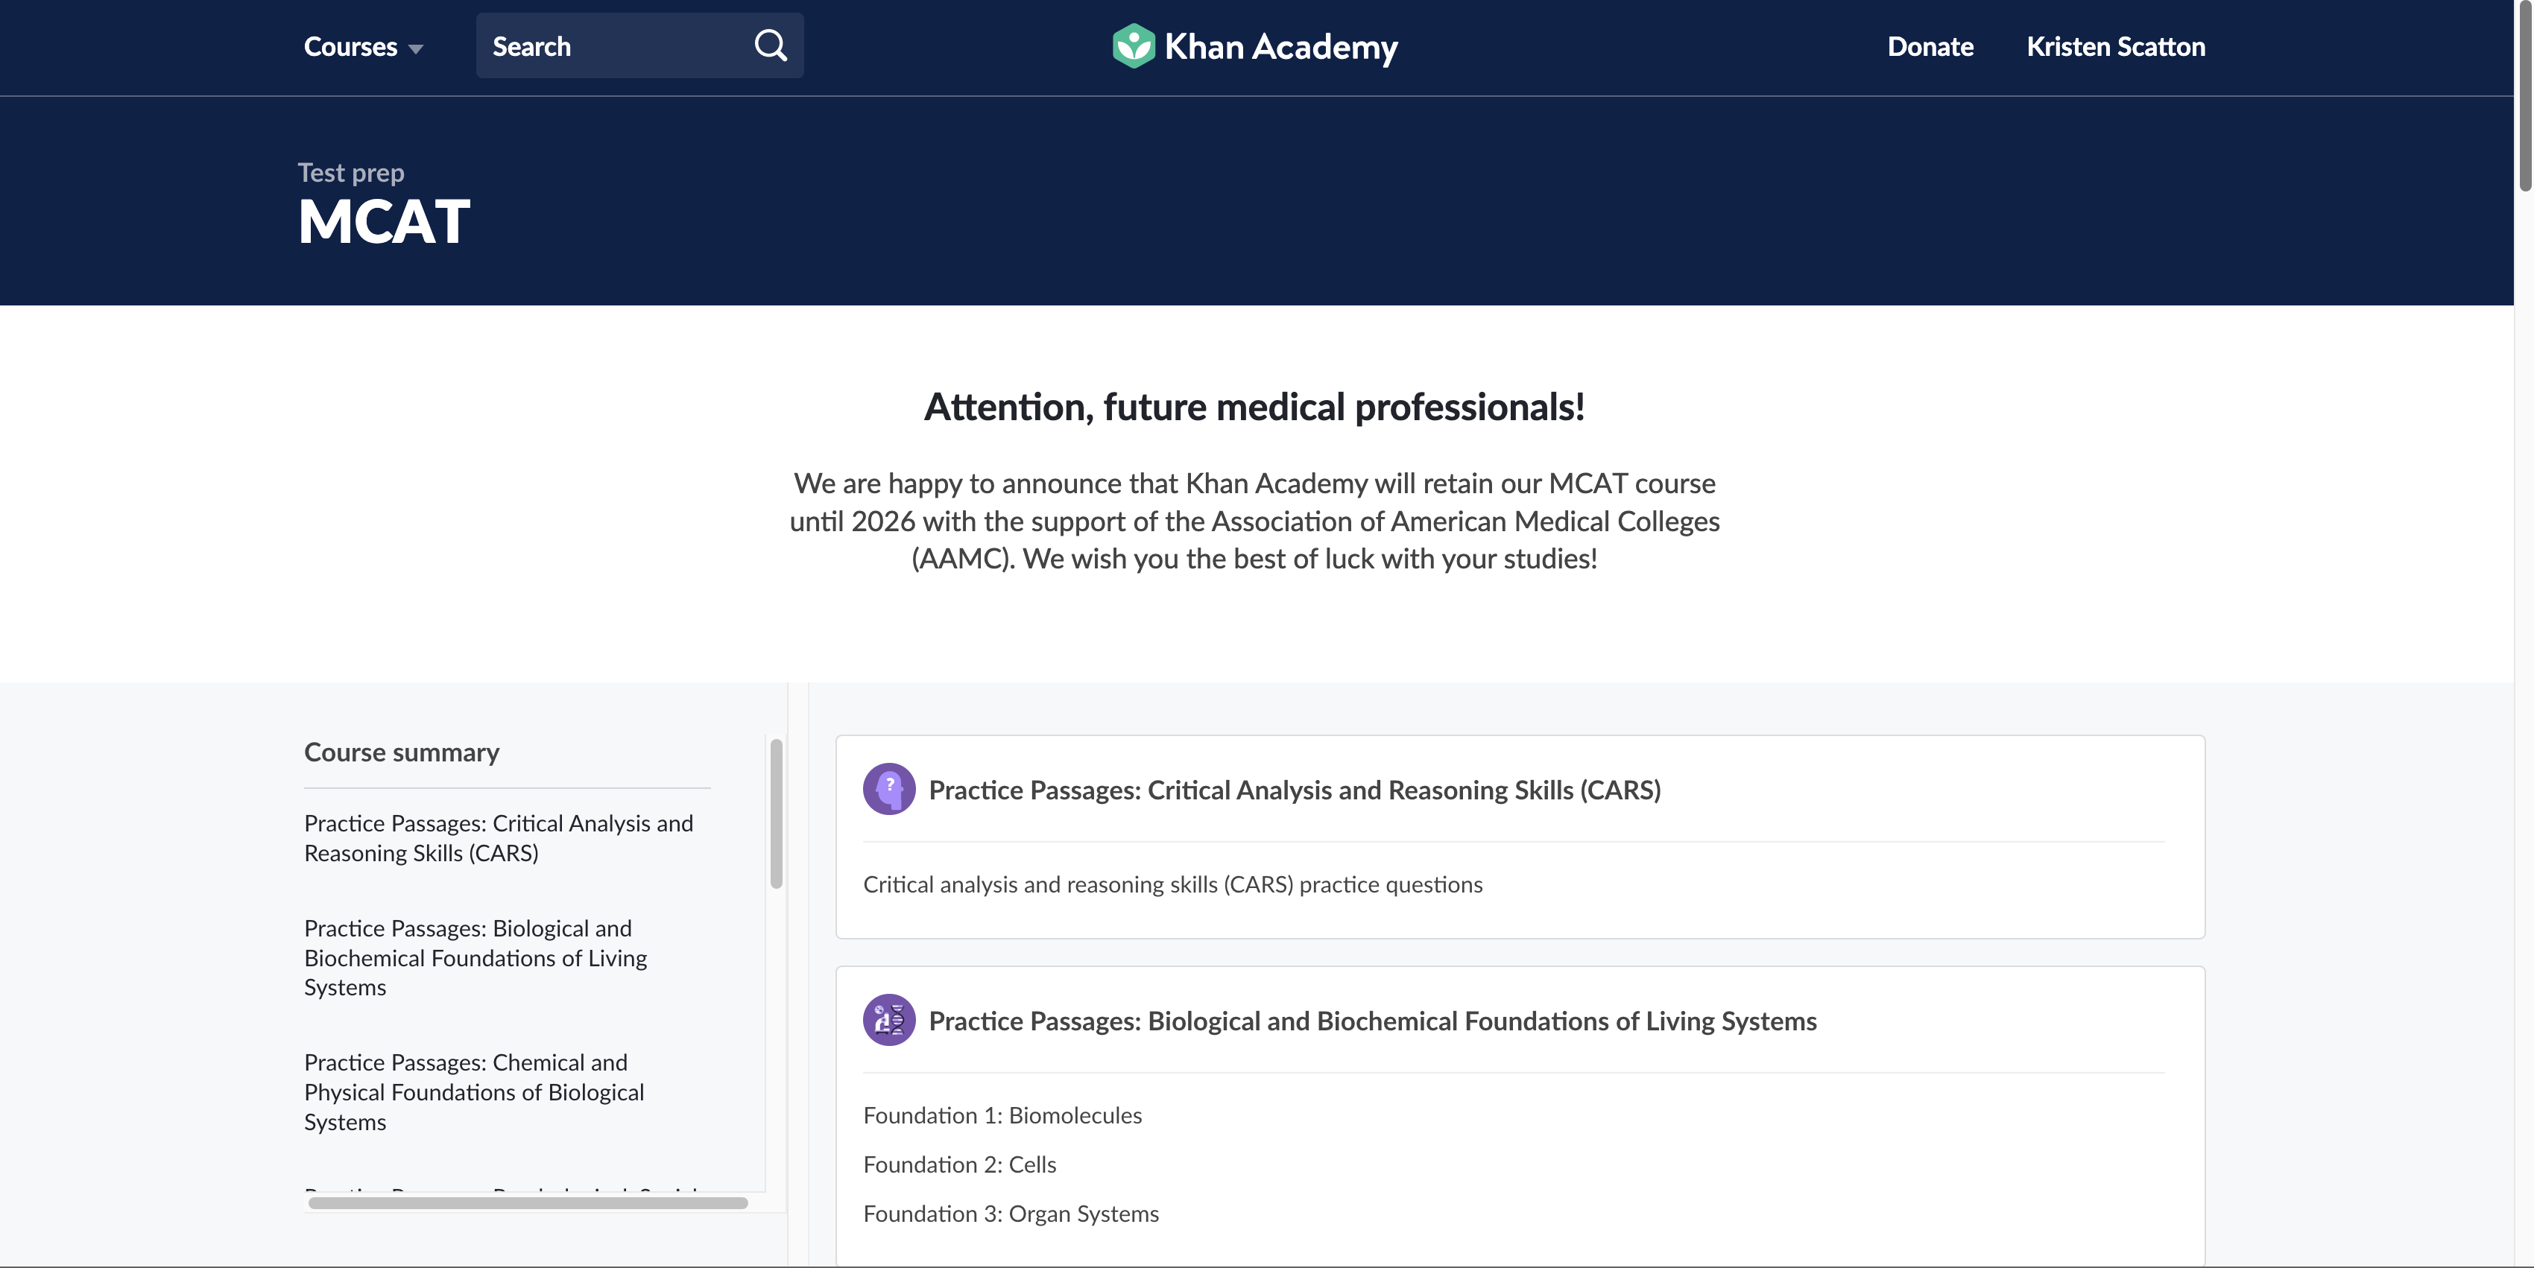Select CARS passages in Course summary
The height and width of the screenshot is (1268, 2534).
[x=498, y=837]
